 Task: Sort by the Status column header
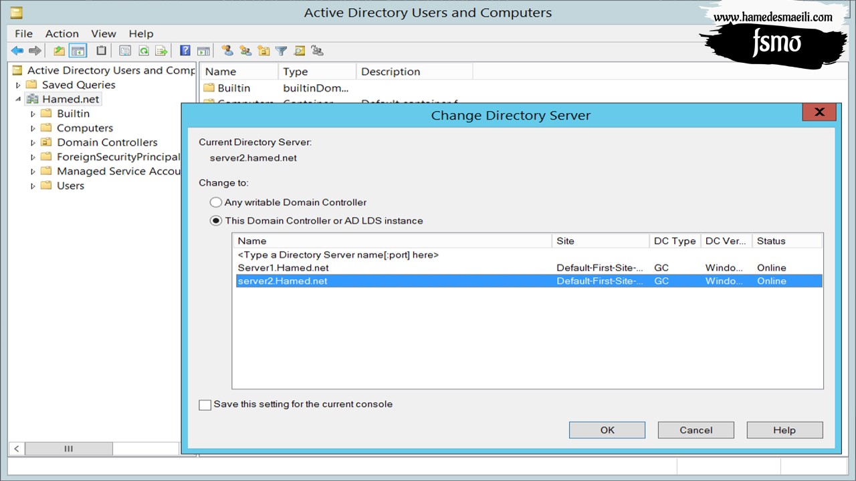coord(787,241)
